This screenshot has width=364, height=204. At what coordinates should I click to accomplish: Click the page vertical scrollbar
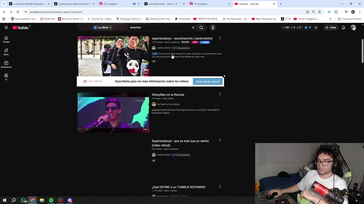pyautogui.click(x=362, y=51)
